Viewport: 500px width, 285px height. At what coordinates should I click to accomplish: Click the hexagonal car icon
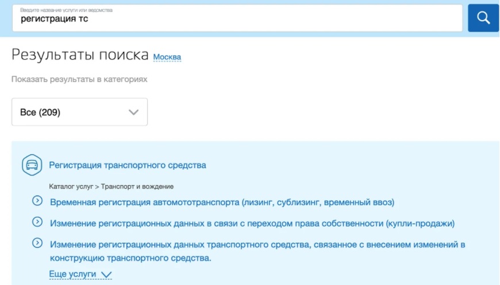point(32,165)
